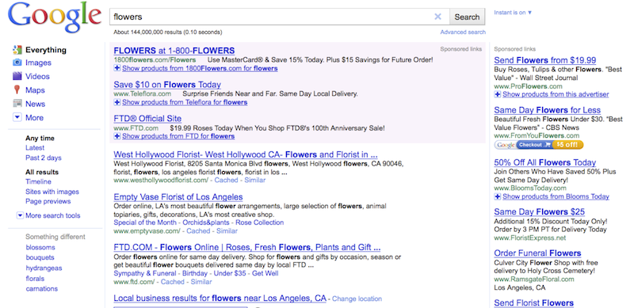The width and height of the screenshot is (634, 308).
Task: Open Similar link for emptyvase.com
Action: [x=227, y=231]
